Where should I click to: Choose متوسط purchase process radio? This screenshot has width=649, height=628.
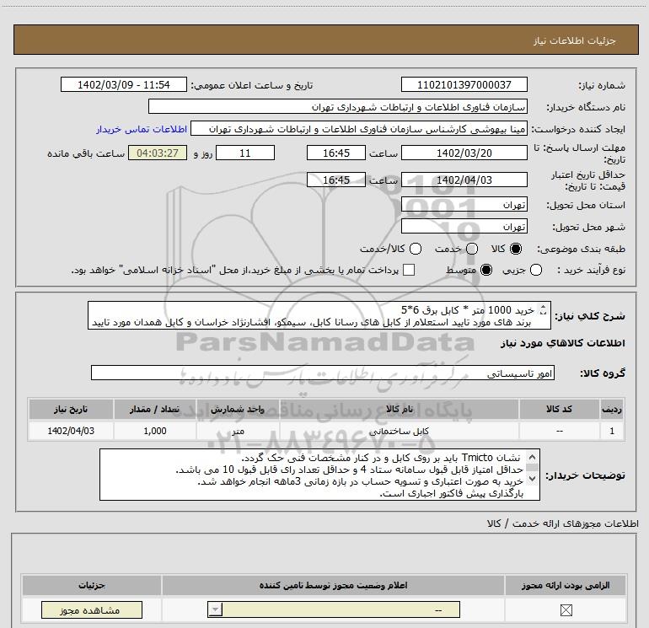point(486,270)
